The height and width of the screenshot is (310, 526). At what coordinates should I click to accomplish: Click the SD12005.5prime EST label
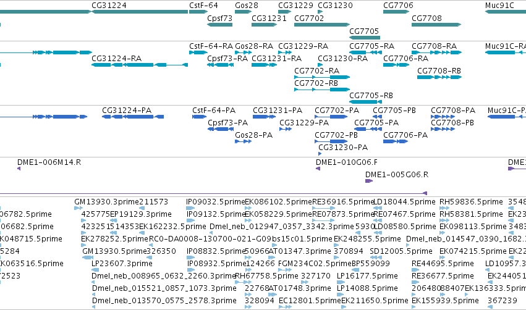401,251
